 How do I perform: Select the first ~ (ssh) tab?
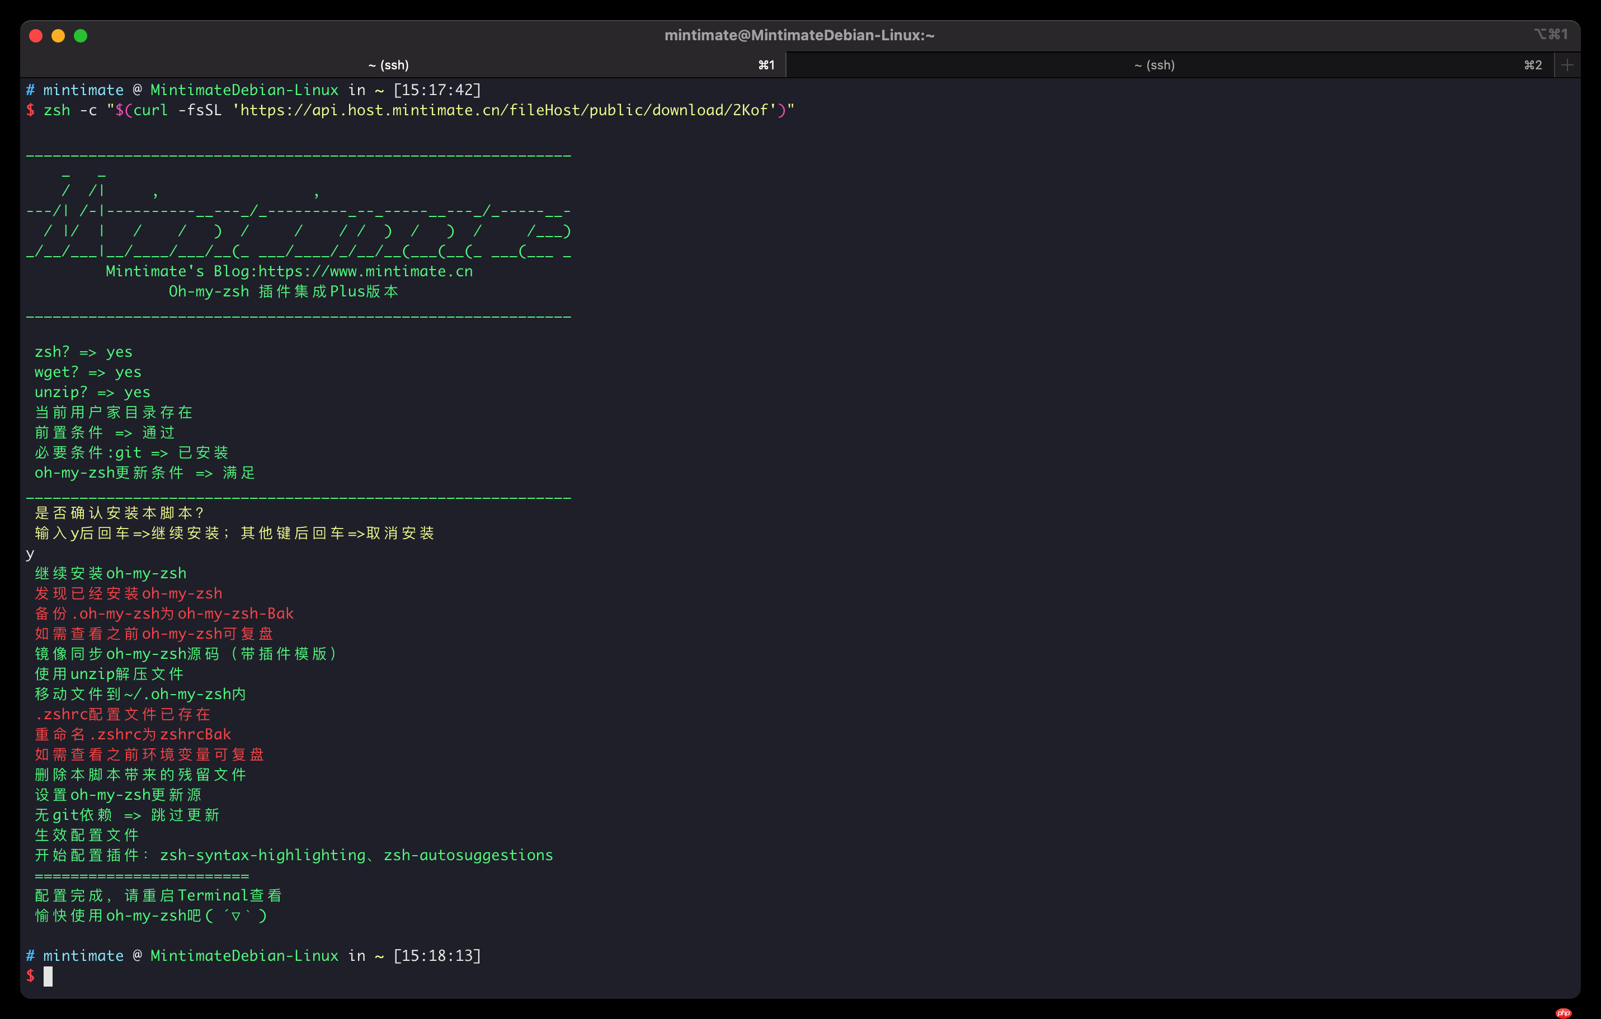pyautogui.click(x=389, y=64)
